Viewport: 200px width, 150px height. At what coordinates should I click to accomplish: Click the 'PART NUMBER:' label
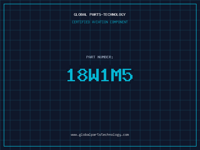99,57
